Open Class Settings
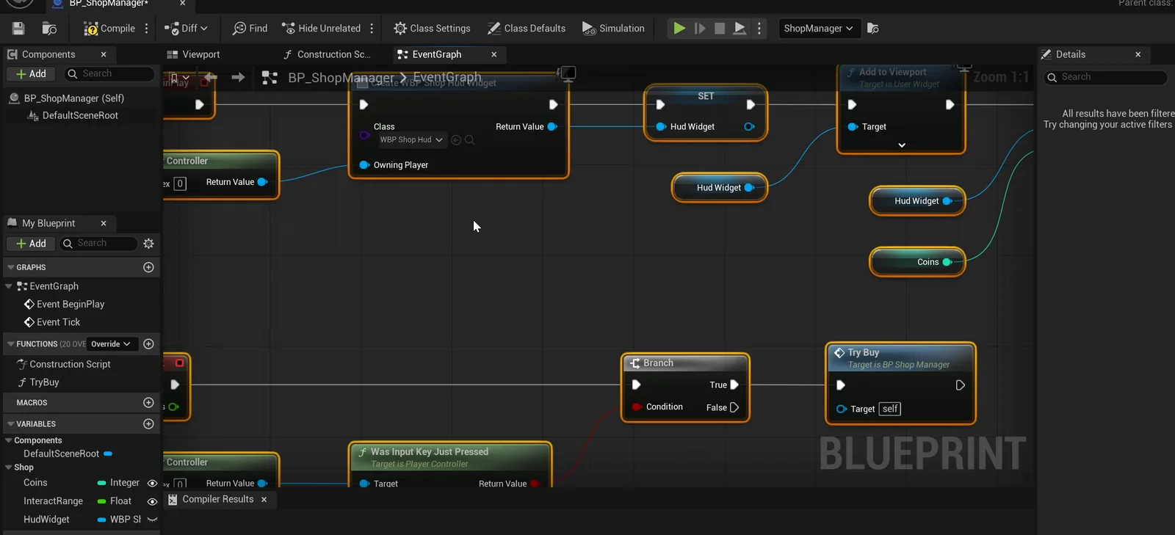The height and width of the screenshot is (535, 1175). [x=432, y=29]
